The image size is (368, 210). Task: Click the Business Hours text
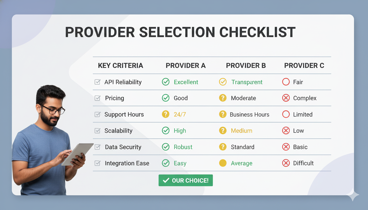click(249, 115)
